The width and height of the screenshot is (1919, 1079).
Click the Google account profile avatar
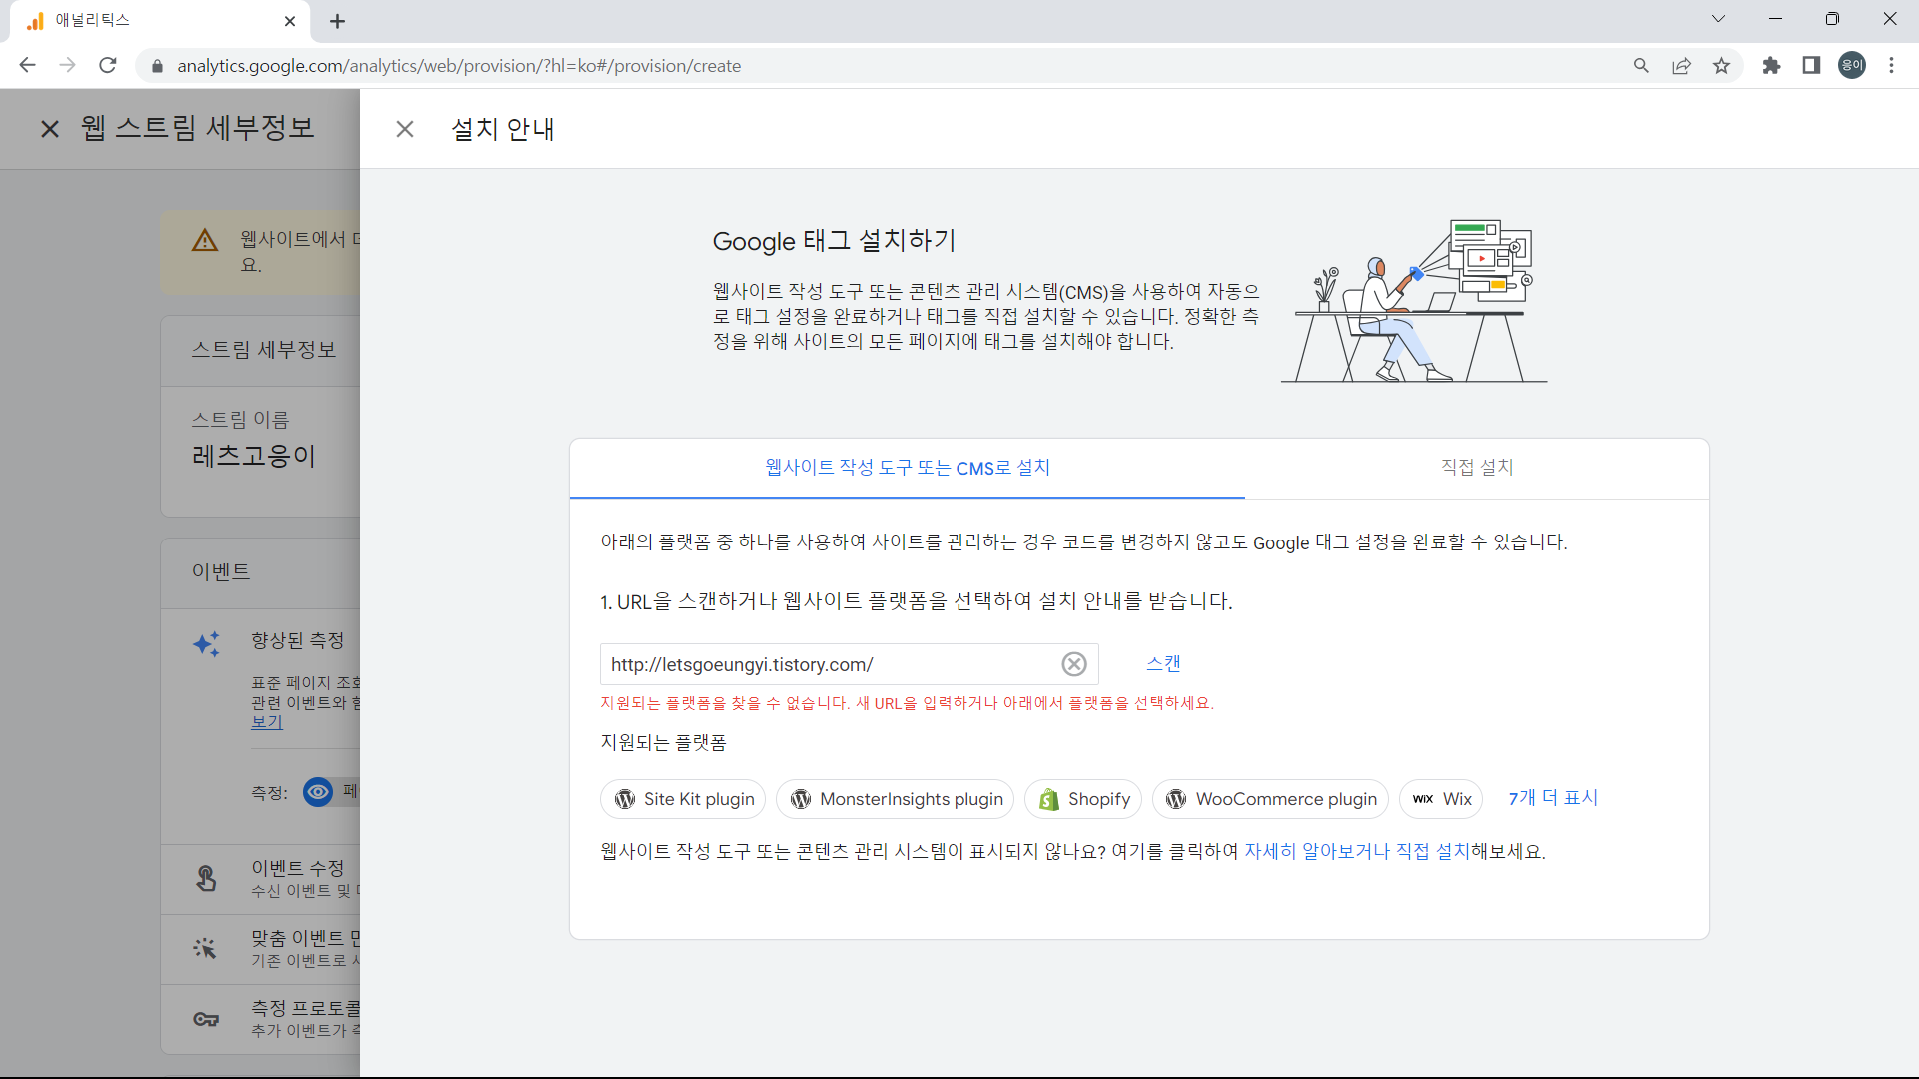pyautogui.click(x=1851, y=65)
